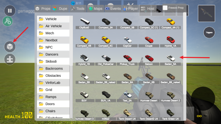The width and height of the screenshot is (221, 124).
Task: Open the Dancers category folder
Action: coord(53,54)
